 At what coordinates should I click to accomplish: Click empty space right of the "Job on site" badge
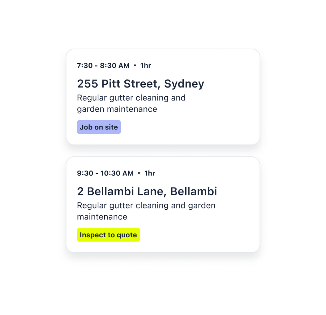(x=189, y=127)
